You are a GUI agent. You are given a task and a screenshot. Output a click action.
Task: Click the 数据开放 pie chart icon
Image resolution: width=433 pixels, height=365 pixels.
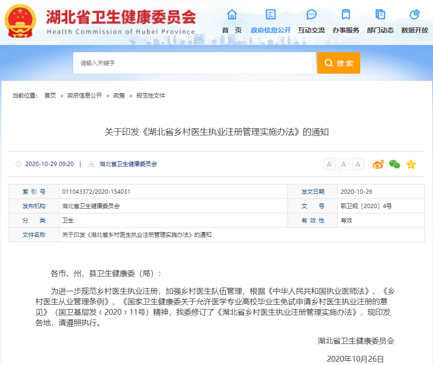(x=414, y=14)
